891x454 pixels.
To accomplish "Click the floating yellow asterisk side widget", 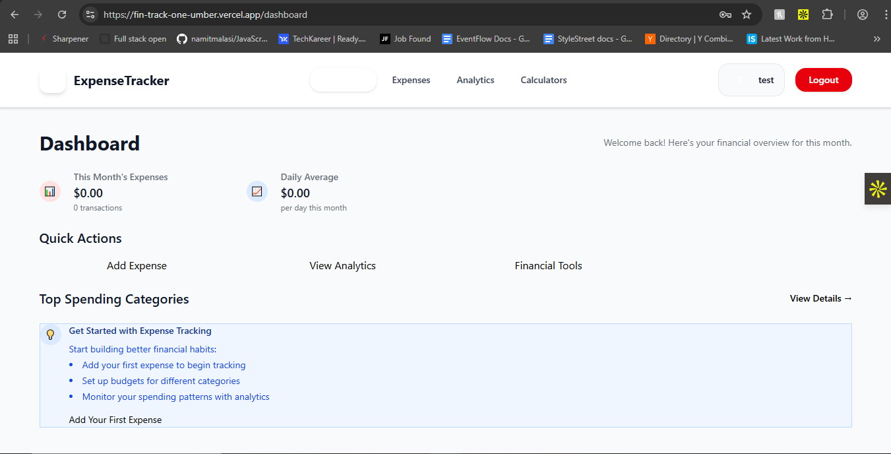I will [x=878, y=189].
